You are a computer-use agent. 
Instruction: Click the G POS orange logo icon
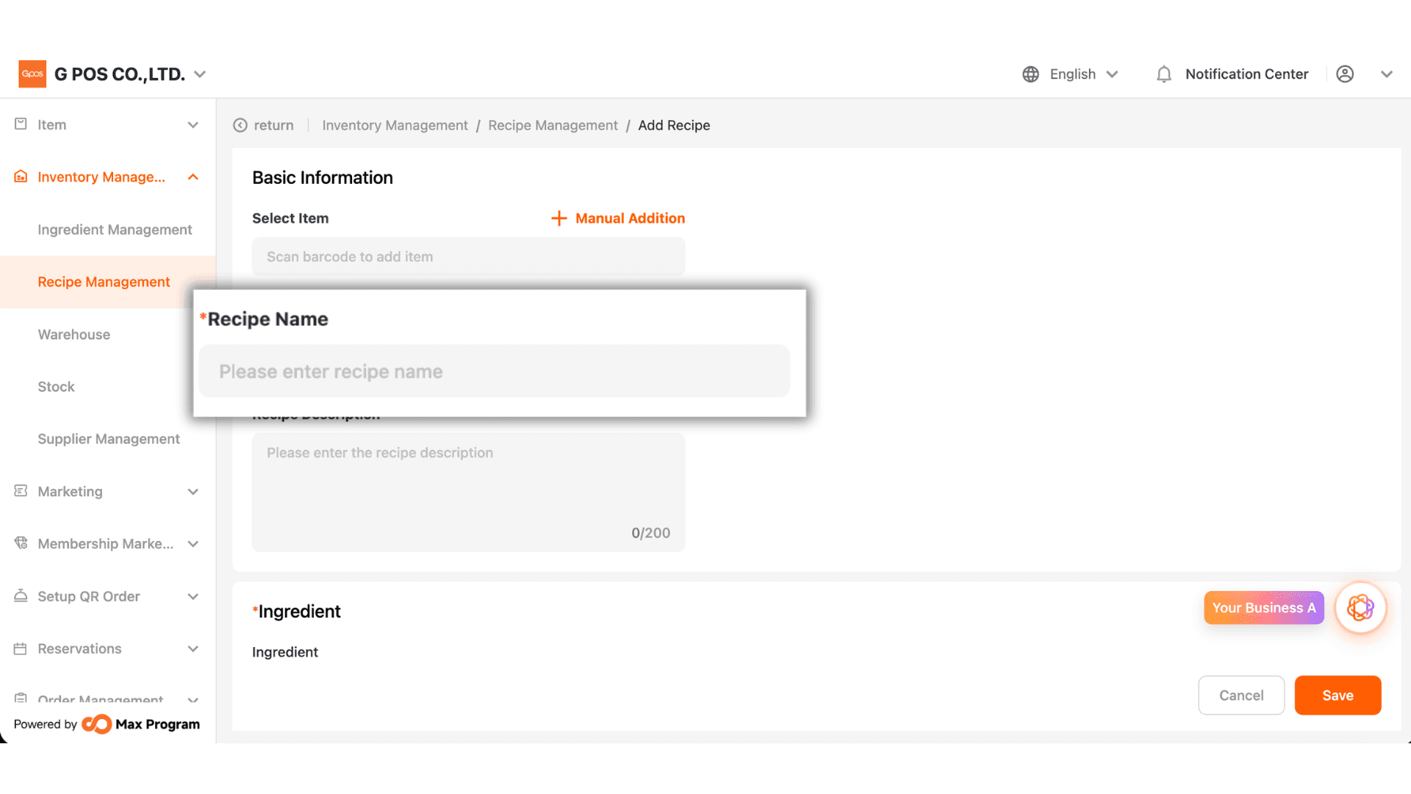tap(32, 74)
